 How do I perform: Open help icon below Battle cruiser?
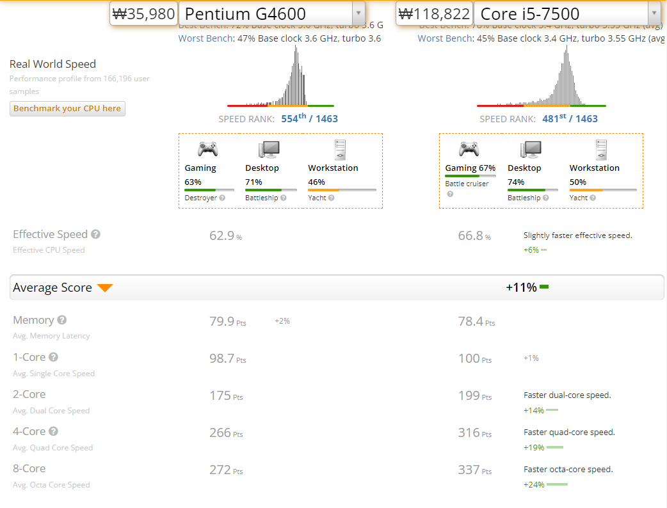[450, 194]
